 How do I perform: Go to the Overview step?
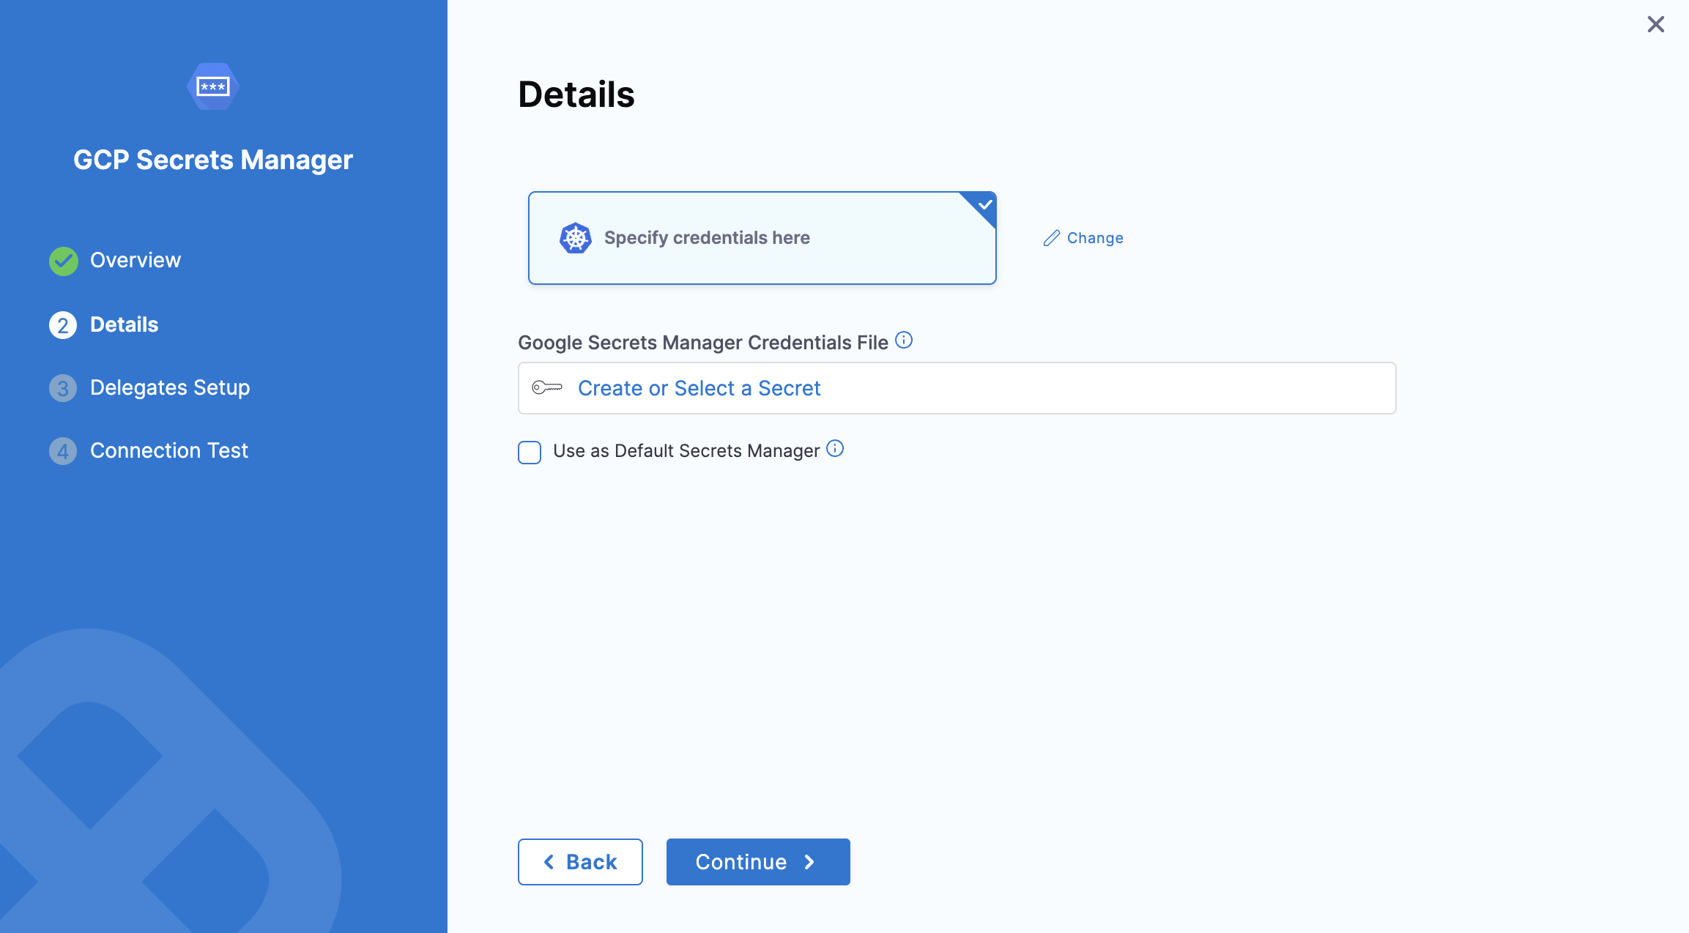(136, 261)
